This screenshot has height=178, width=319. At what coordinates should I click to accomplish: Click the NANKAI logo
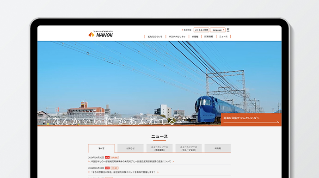point(100,34)
